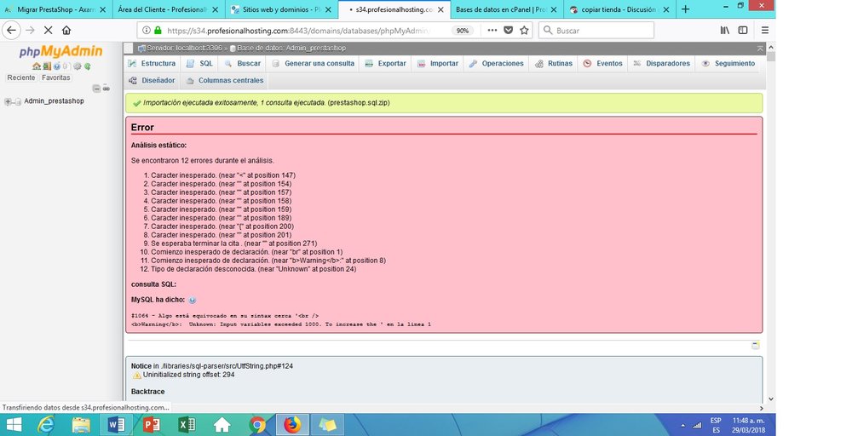Image resolution: width=852 pixels, height=436 pixels.
Task: Open the Favoritas tables list
Action: coord(56,77)
